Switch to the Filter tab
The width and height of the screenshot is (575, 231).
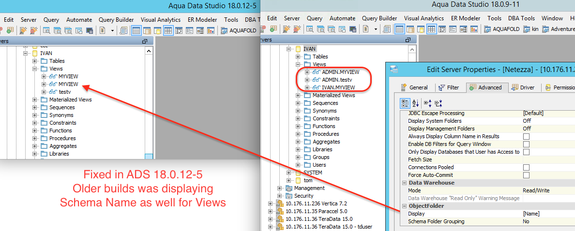[449, 87]
